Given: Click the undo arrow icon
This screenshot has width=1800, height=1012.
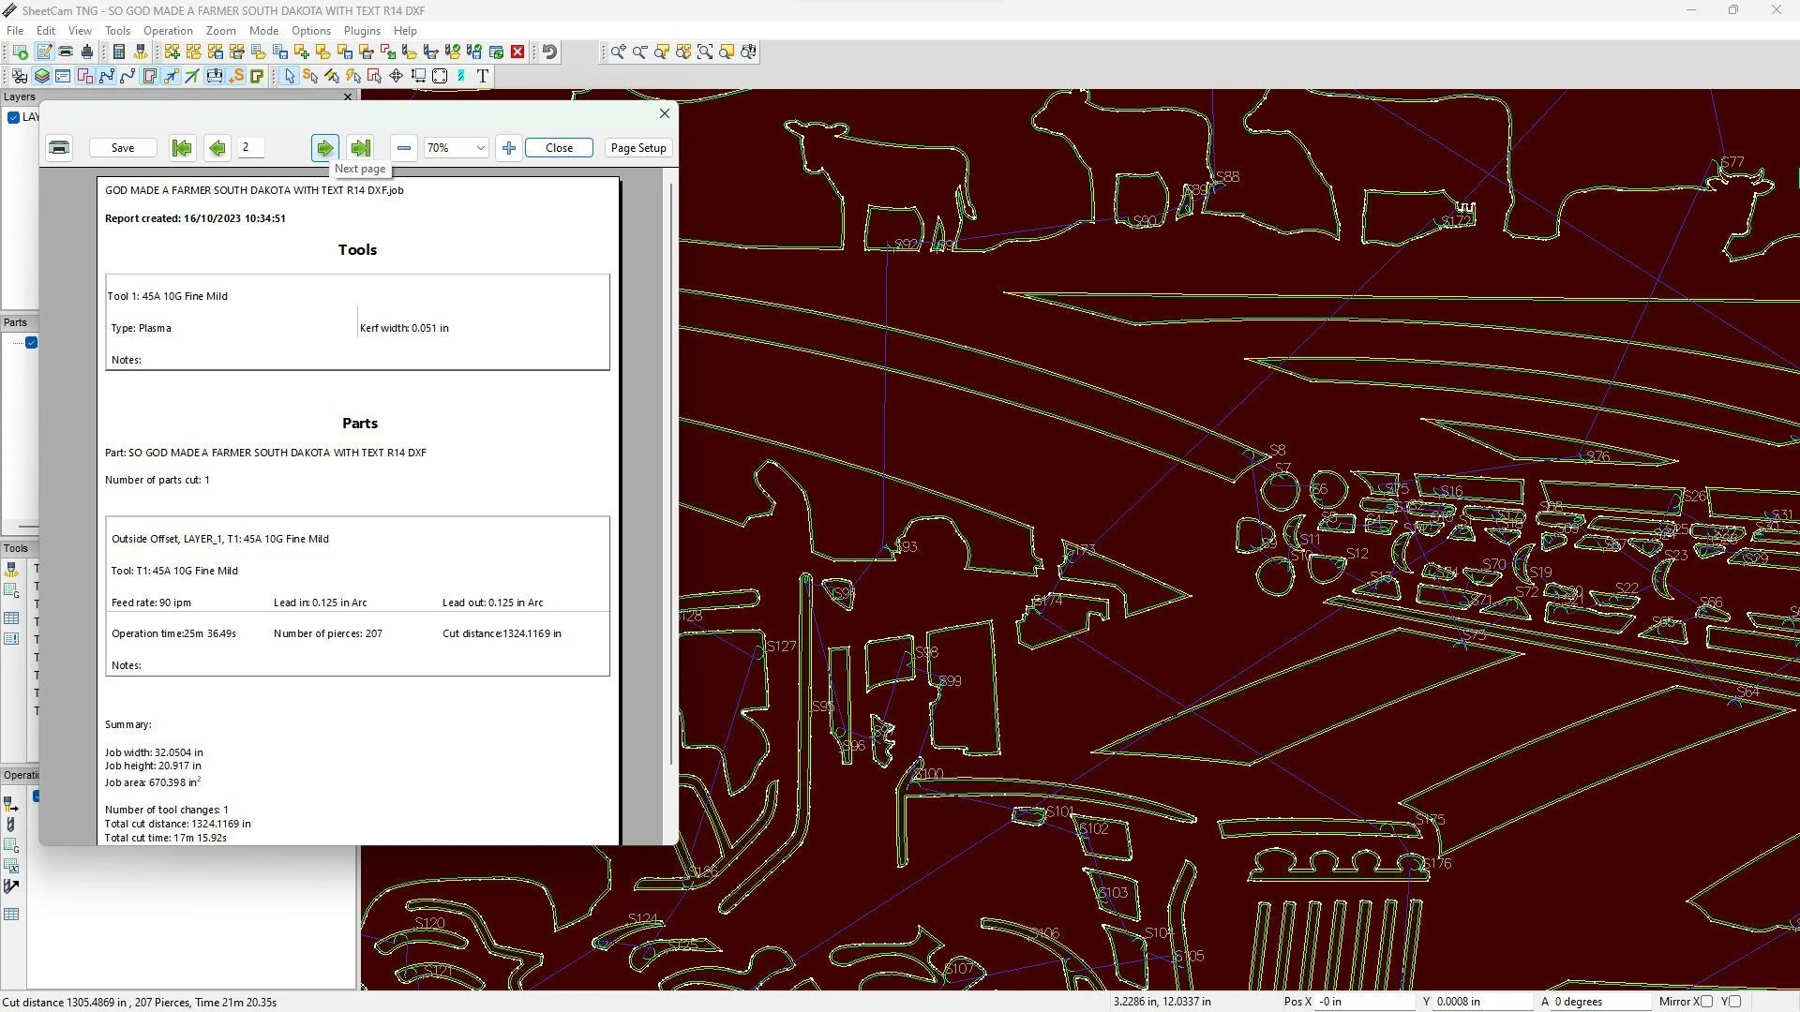Looking at the screenshot, I should tap(550, 52).
